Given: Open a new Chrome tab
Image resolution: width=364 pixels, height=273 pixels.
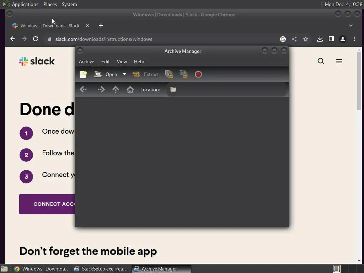Looking at the screenshot, I should click(x=101, y=26).
